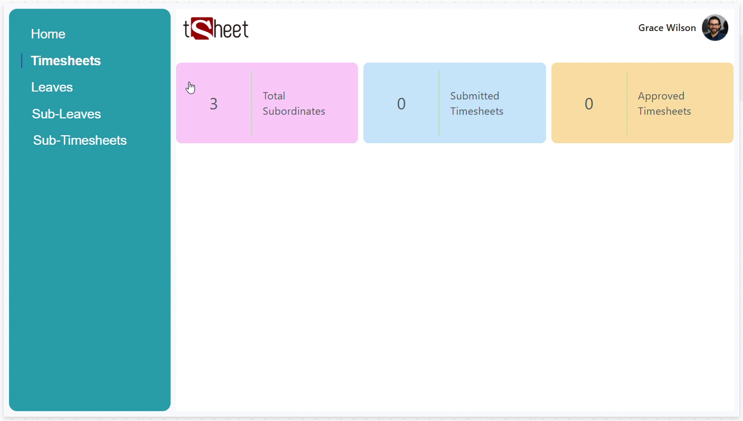
Task: Click the "Approved Timesheets" label text
Action: (x=664, y=104)
